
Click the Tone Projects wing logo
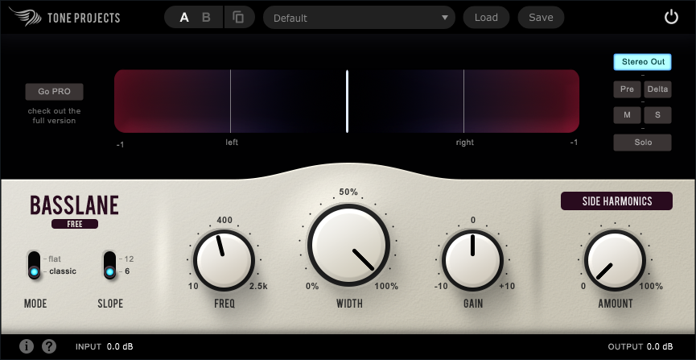[23, 17]
